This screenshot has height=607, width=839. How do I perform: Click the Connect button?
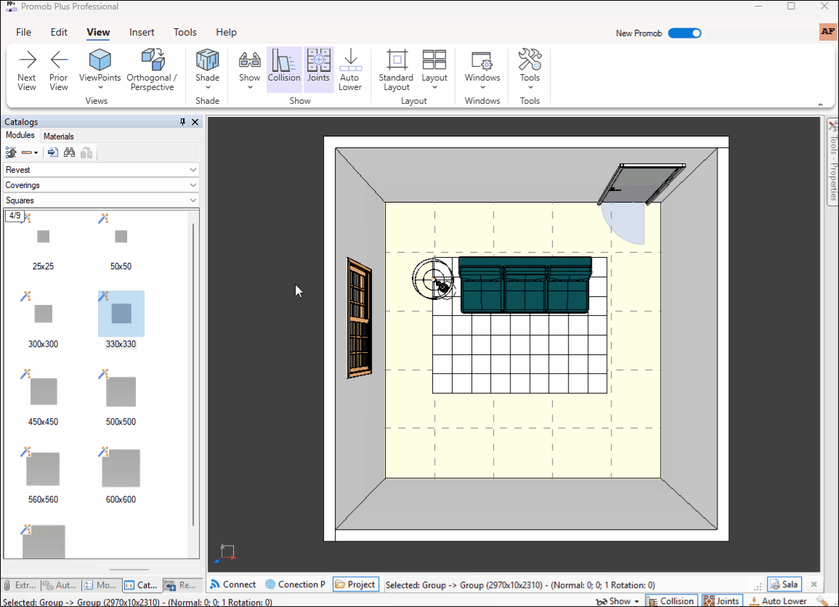(232, 584)
